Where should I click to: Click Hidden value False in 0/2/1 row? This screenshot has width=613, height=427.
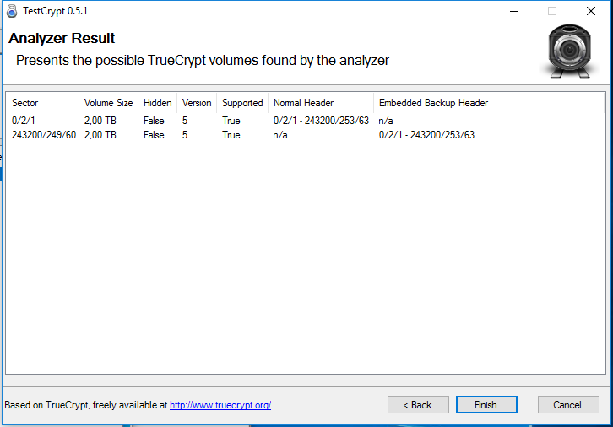[x=154, y=121]
